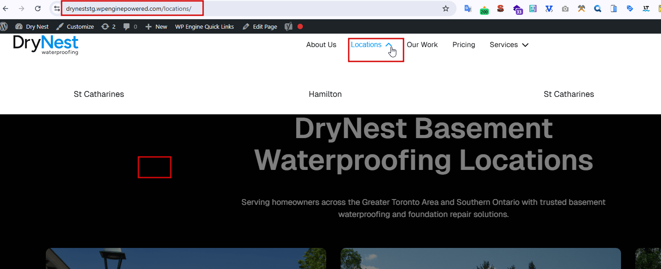Screen dimensions: 661x269
Task: Open the mobile device simulator extension
Action: (x=614, y=9)
